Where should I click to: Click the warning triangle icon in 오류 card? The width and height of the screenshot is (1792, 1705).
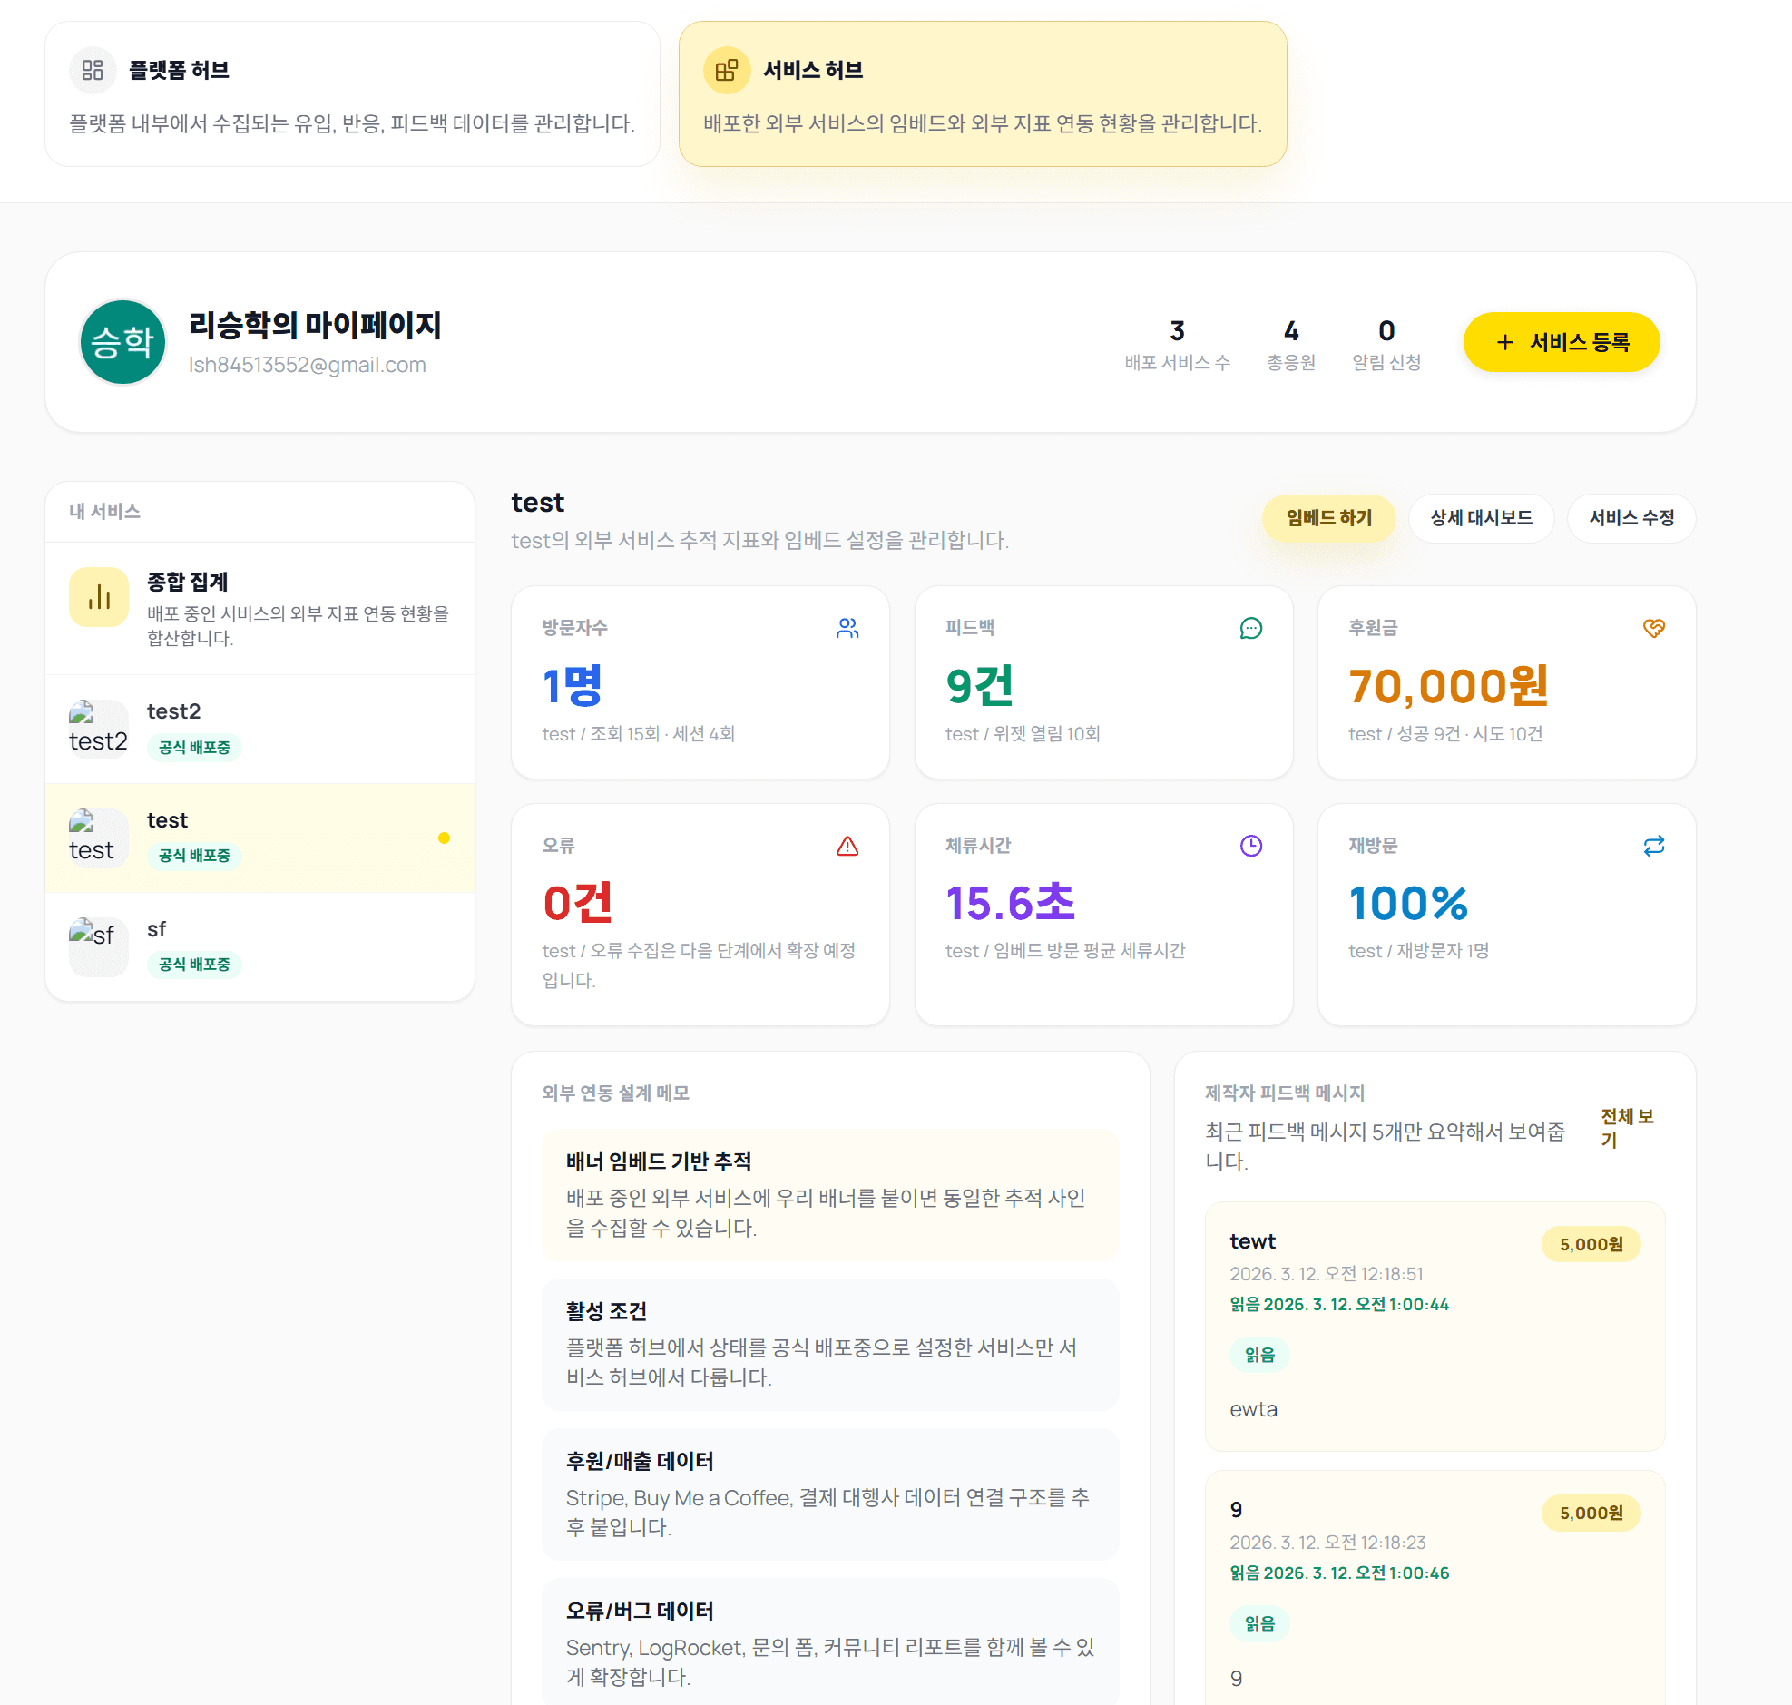[847, 846]
